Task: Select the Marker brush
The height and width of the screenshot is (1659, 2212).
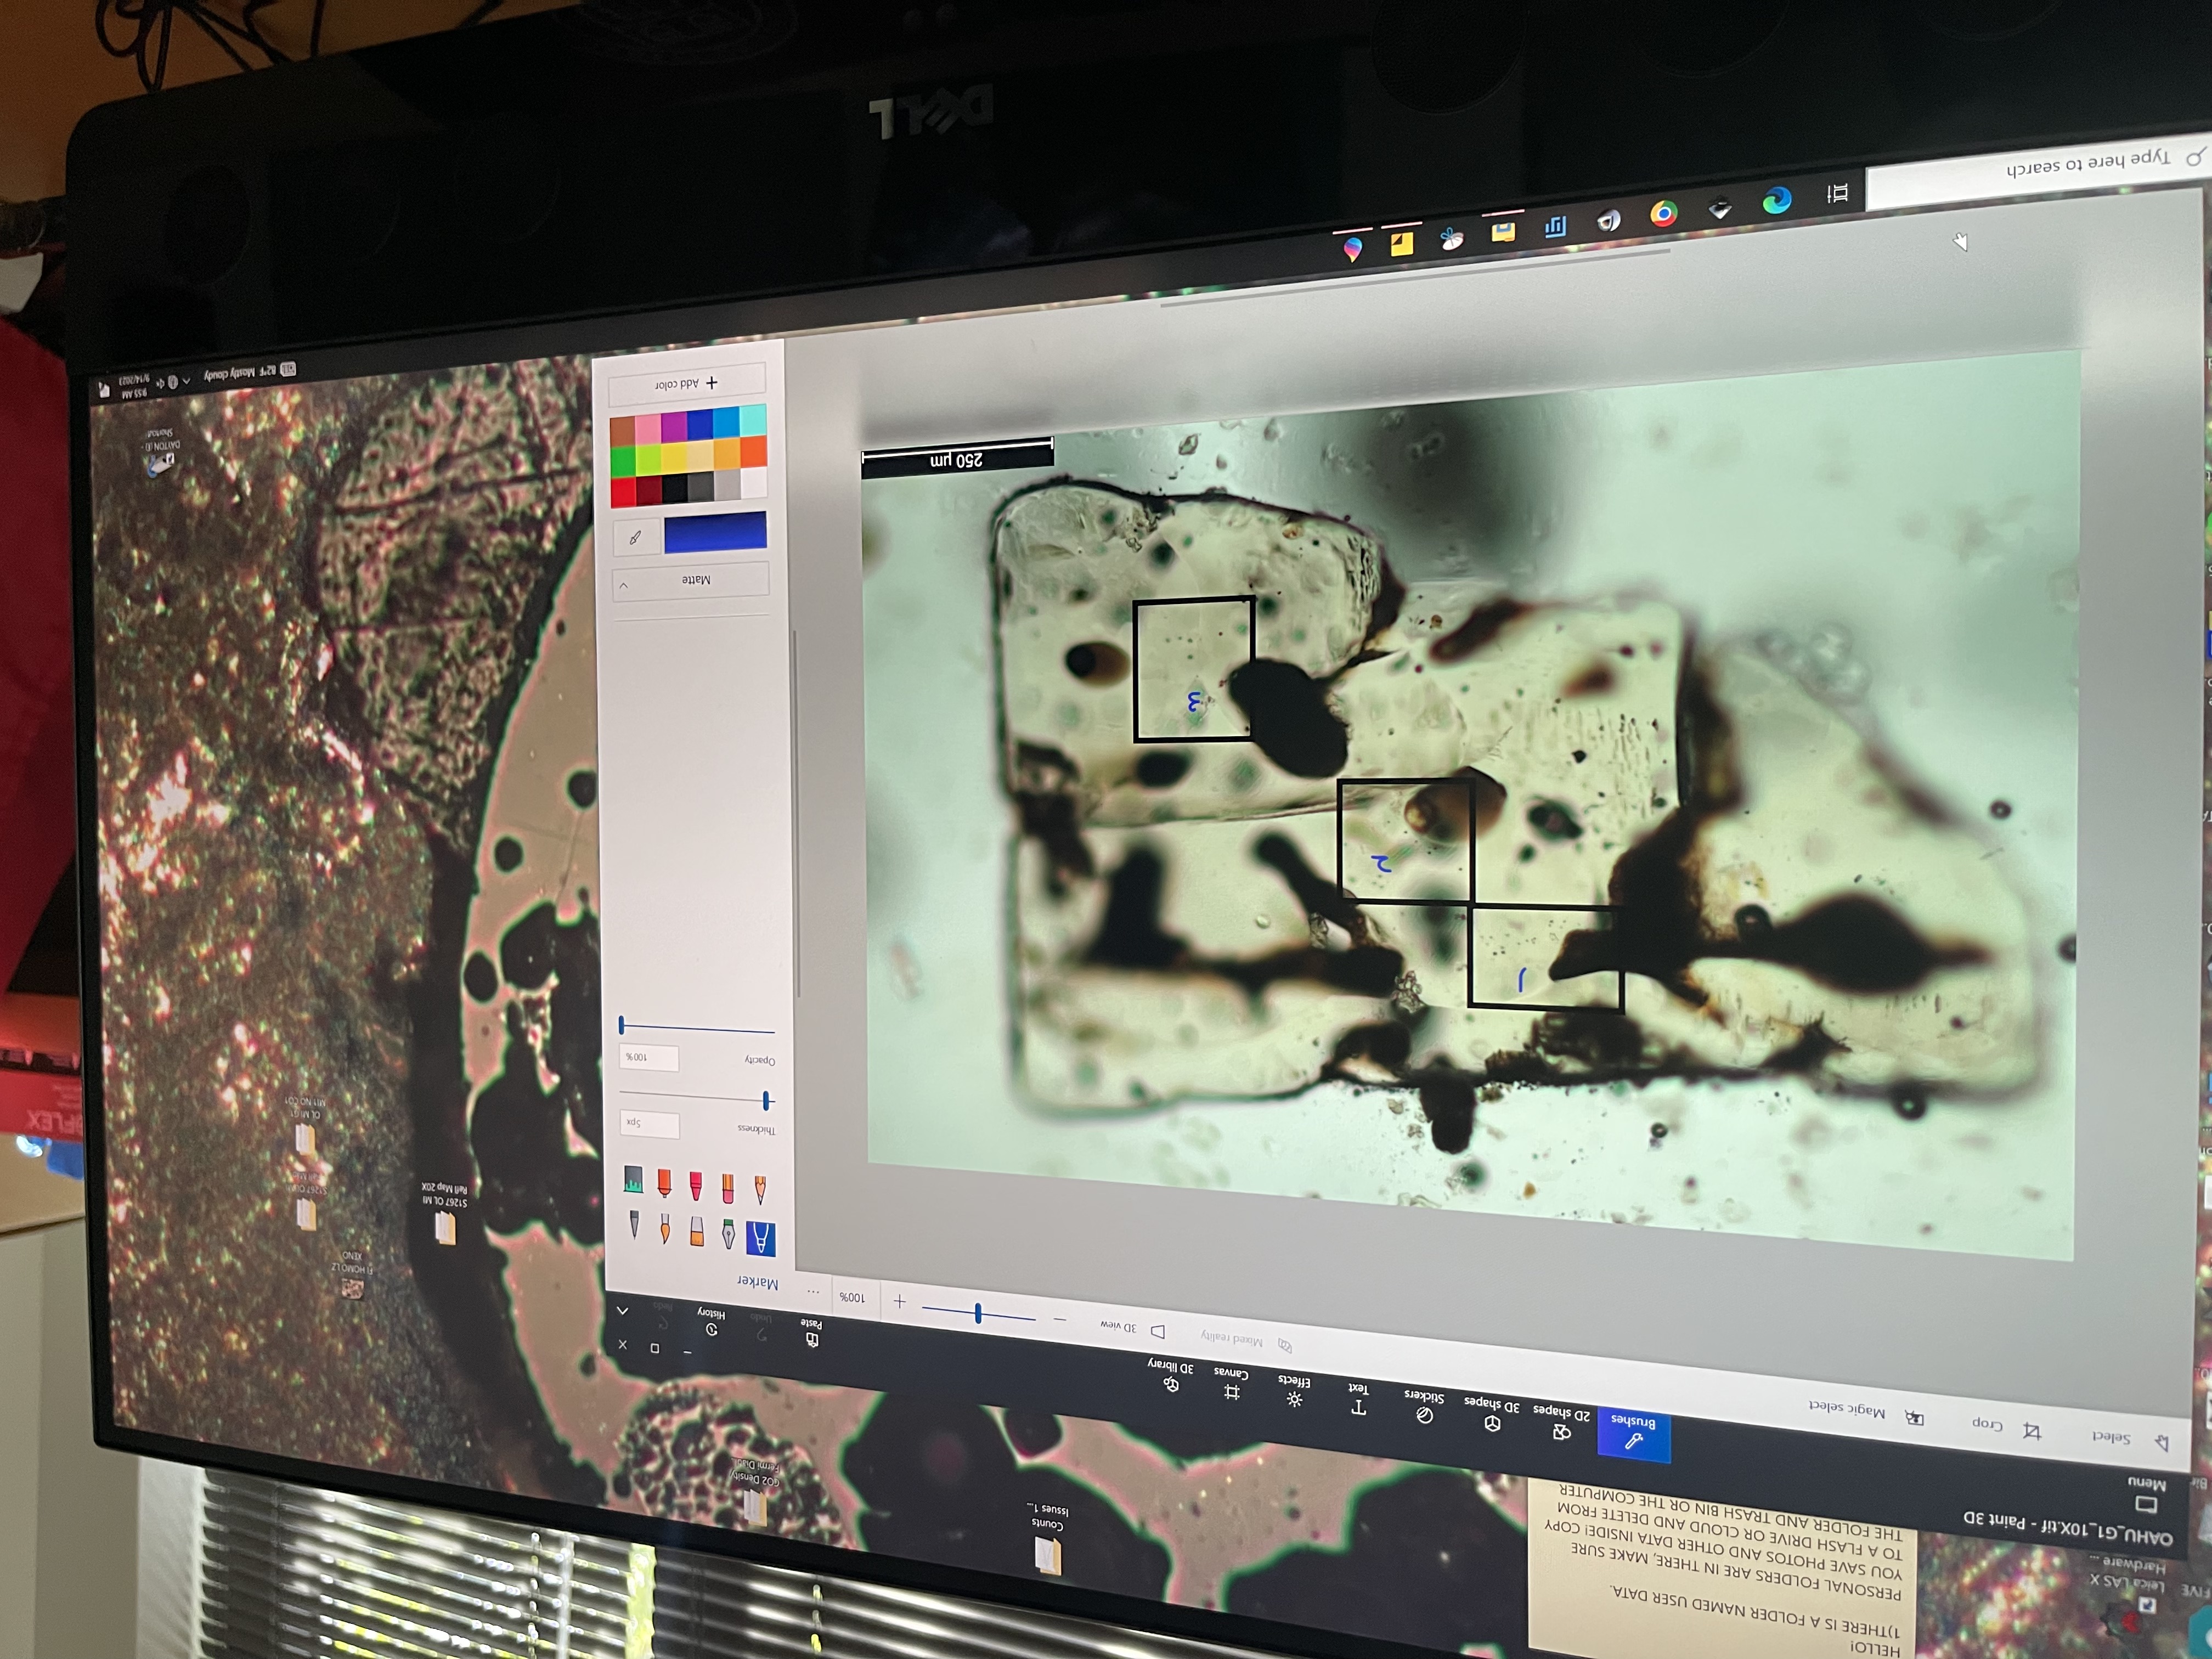Action: [760, 1238]
